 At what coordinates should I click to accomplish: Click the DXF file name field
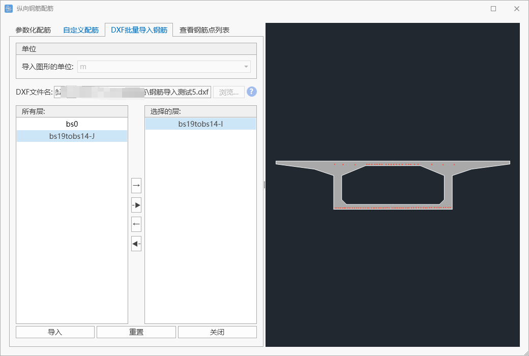[x=132, y=92]
